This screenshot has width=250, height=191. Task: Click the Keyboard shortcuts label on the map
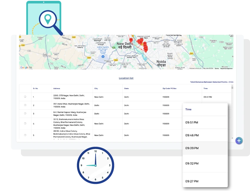pyautogui.click(x=196, y=68)
